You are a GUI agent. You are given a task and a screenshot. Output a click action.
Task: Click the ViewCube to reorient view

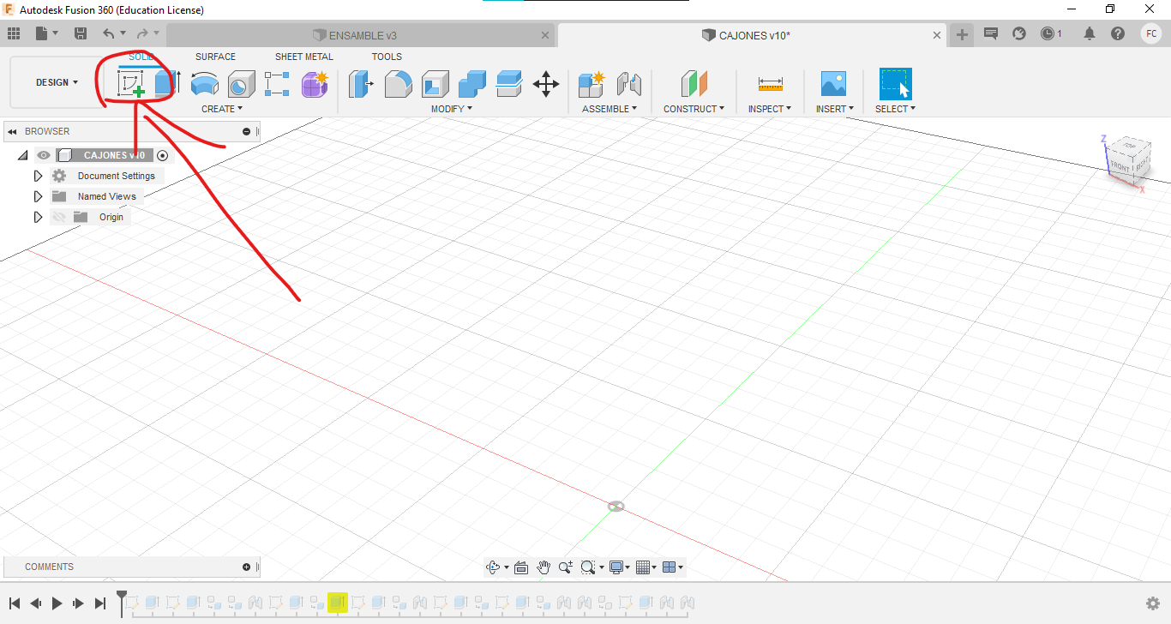tap(1128, 160)
